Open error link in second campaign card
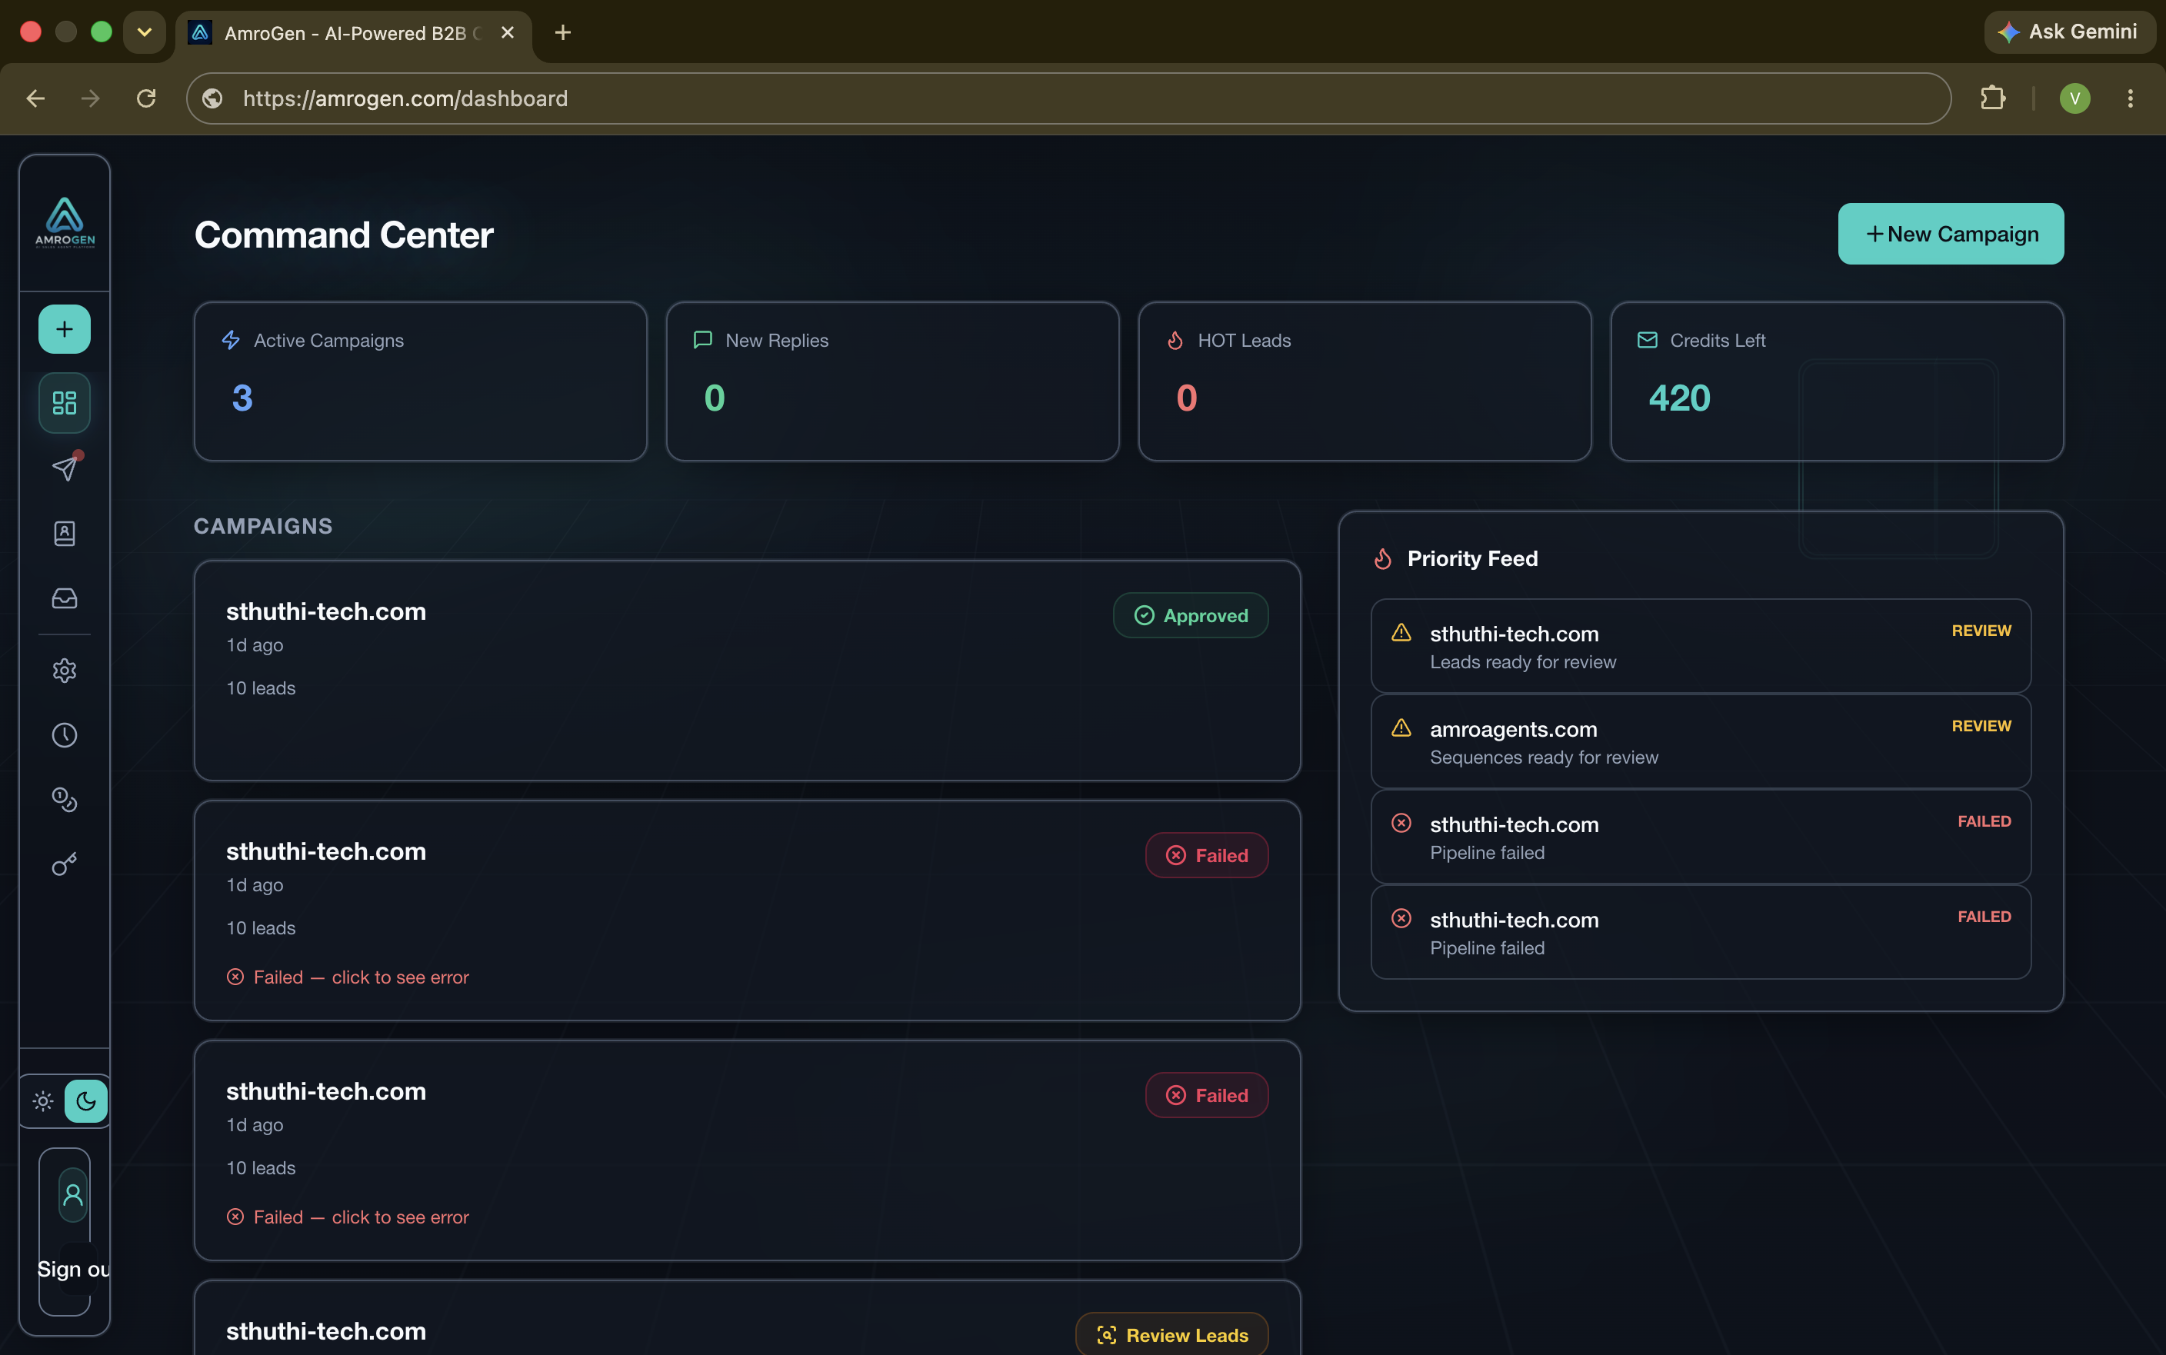The image size is (2166, 1355). point(348,977)
